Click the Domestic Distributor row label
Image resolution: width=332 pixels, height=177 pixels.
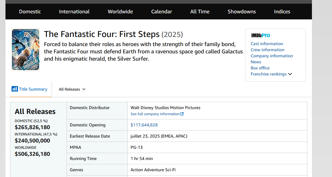click(x=90, y=108)
